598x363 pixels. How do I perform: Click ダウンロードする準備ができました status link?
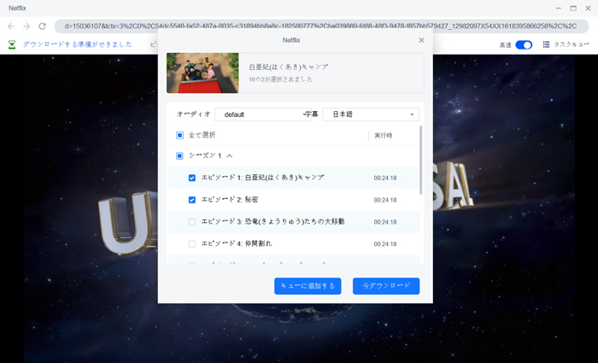pyautogui.click(x=78, y=44)
